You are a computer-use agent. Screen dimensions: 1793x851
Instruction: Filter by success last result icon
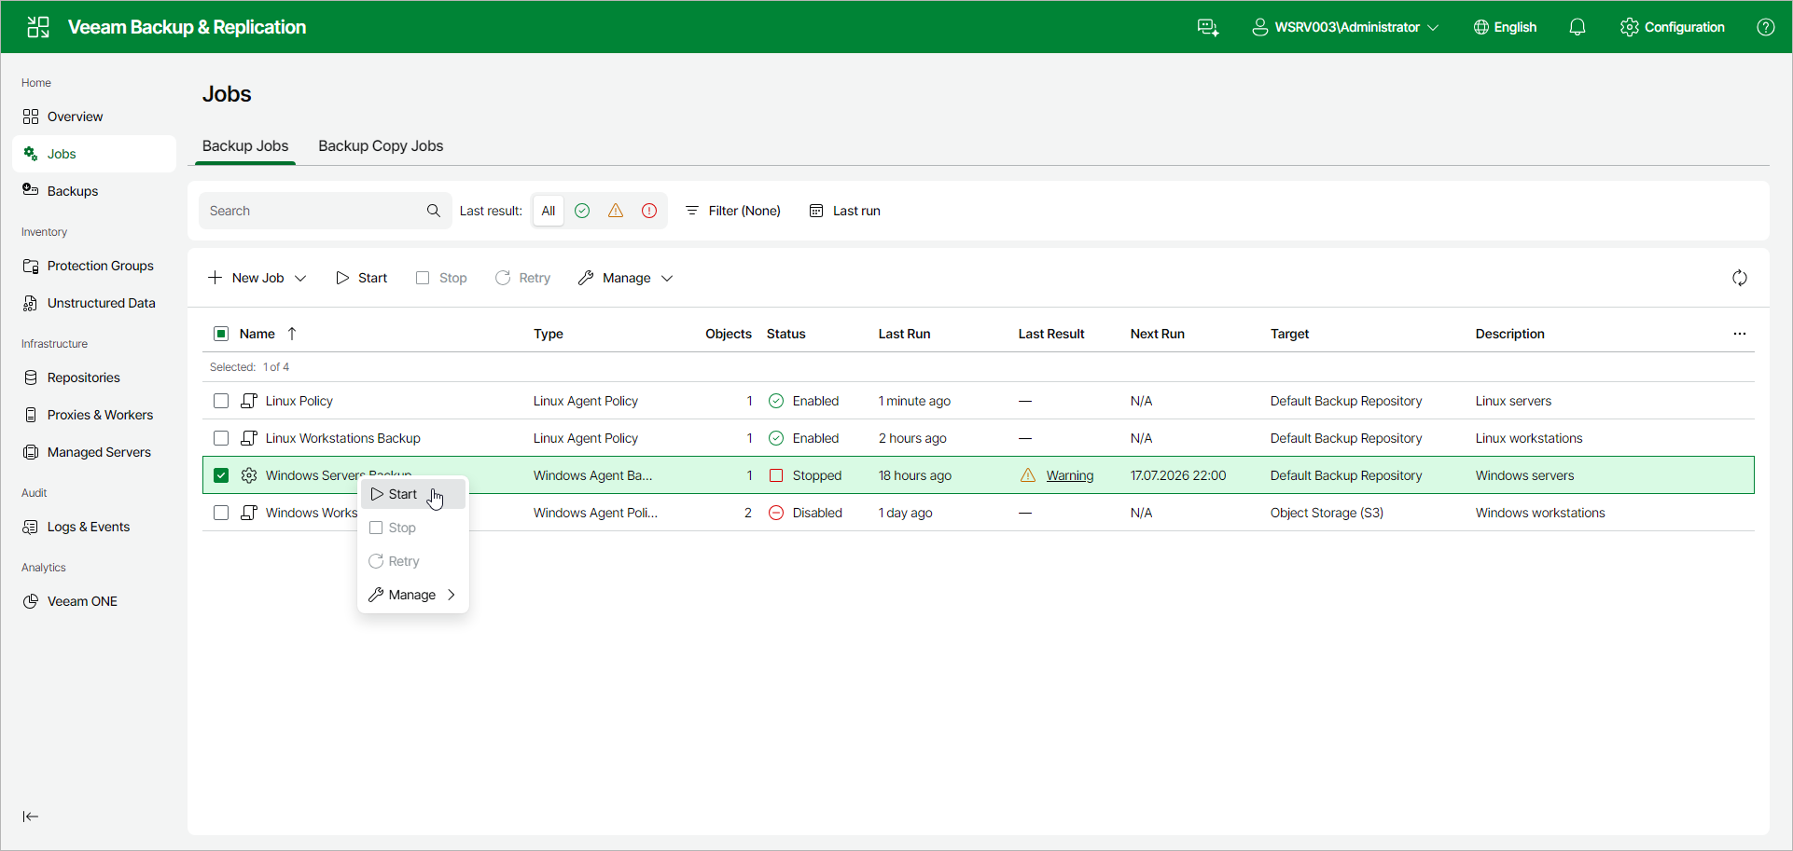(582, 211)
